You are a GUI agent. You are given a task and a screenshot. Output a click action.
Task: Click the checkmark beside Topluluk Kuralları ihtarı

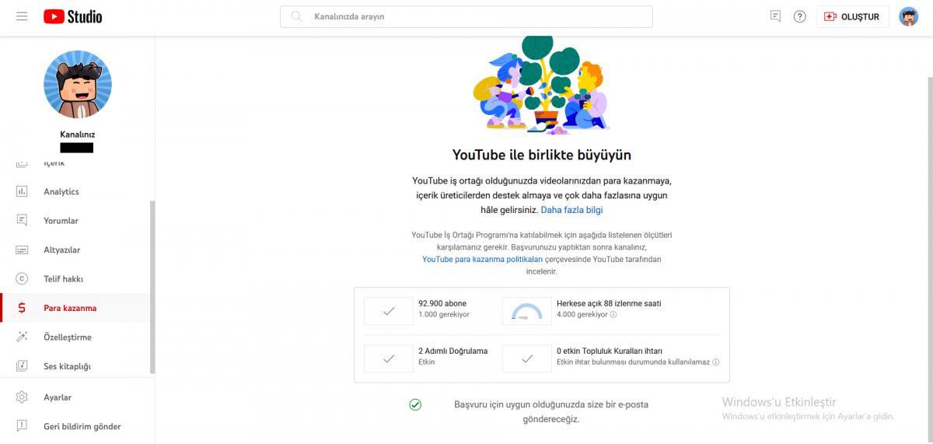click(527, 358)
